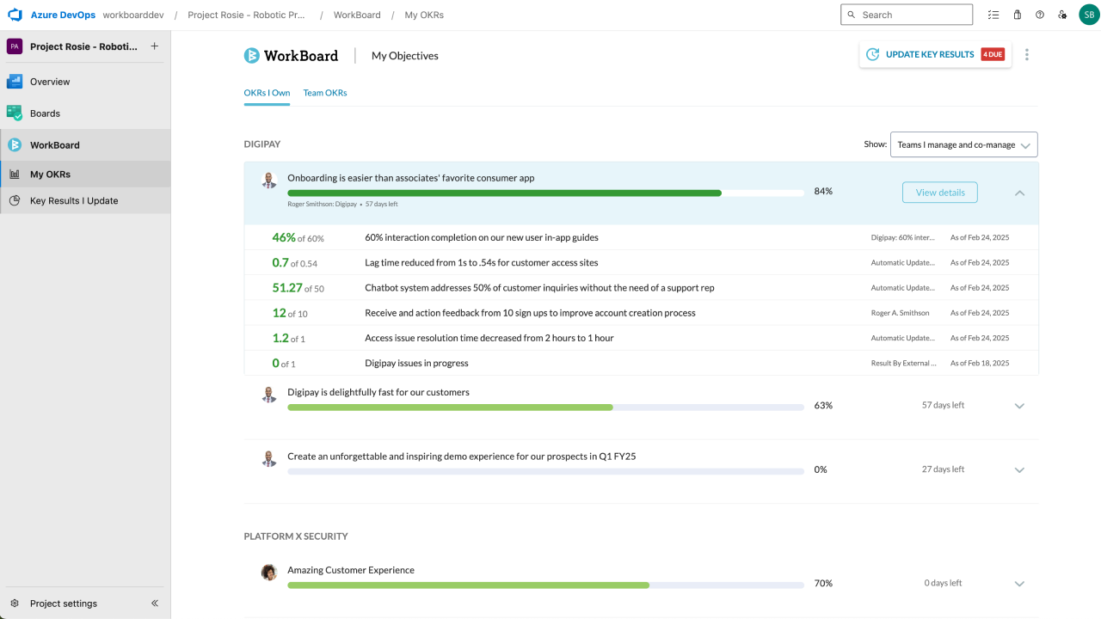Click the Roger A. Smithson source label

coord(901,313)
